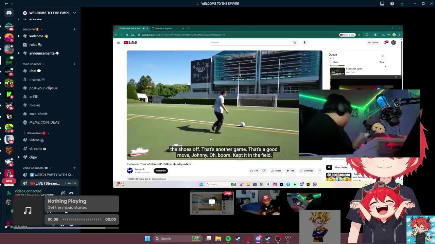Add a channel to main channel category
The width and height of the screenshot is (435, 244).
[74, 64]
